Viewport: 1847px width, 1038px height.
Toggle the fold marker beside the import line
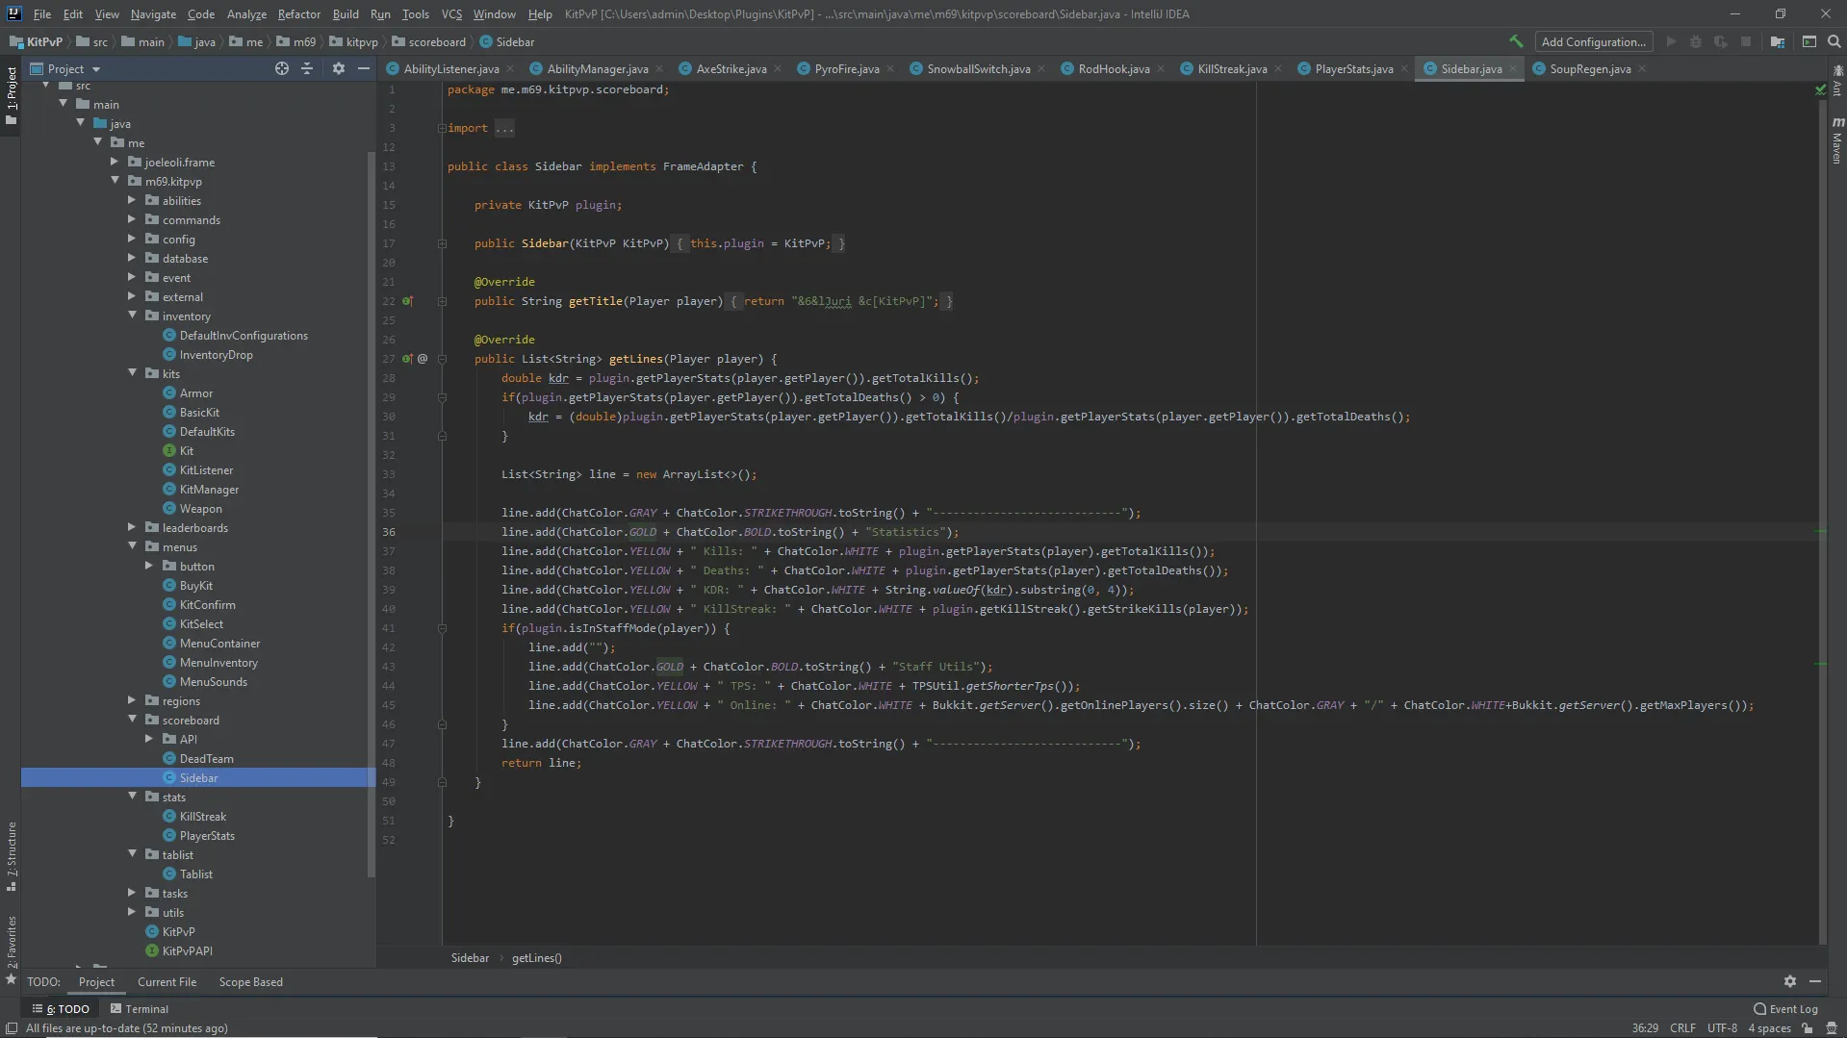pyautogui.click(x=442, y=128)
